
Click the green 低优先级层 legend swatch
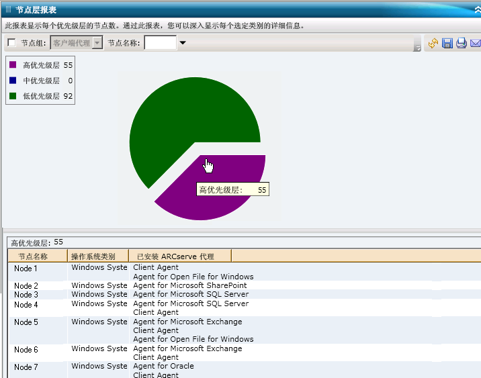(x=13, y=96)
